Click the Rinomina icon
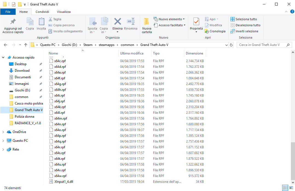 point(131,21)
